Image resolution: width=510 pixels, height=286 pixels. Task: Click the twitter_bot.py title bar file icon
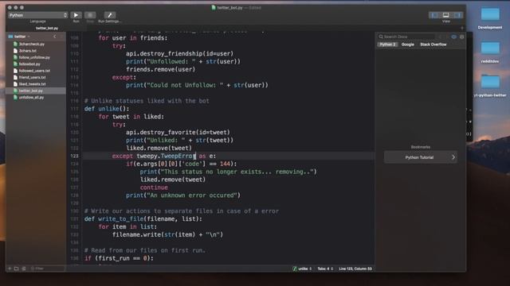214,7
